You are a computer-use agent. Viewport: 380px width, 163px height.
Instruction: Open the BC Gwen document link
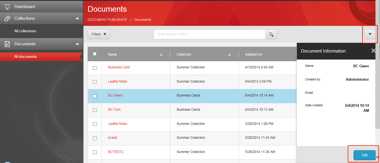click(x=115, y=95)
